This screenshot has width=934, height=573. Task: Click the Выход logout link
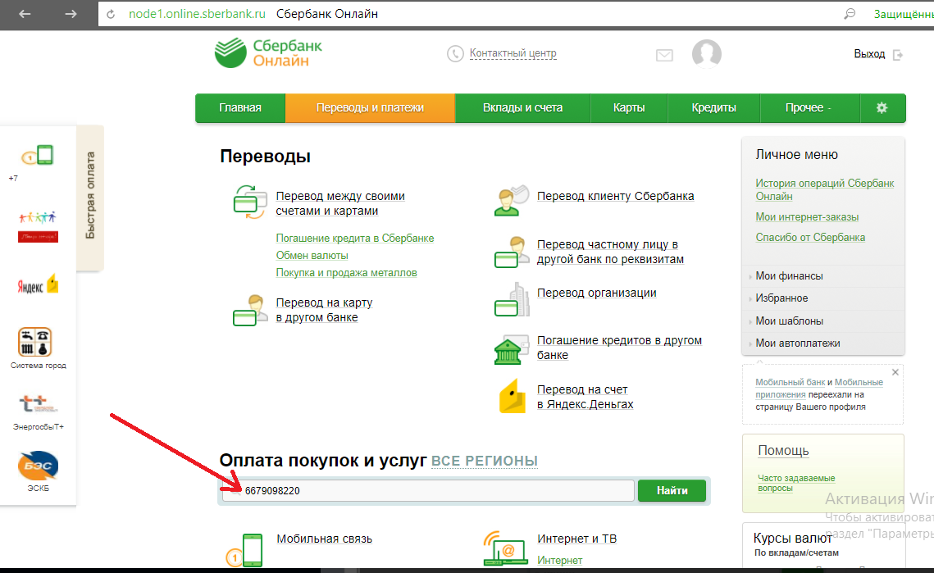coord(869,54)
